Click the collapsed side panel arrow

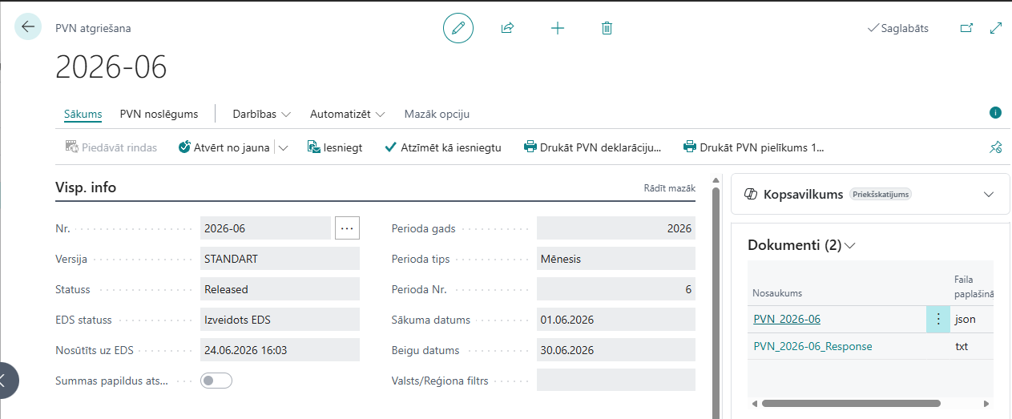[x=7, y=381]
